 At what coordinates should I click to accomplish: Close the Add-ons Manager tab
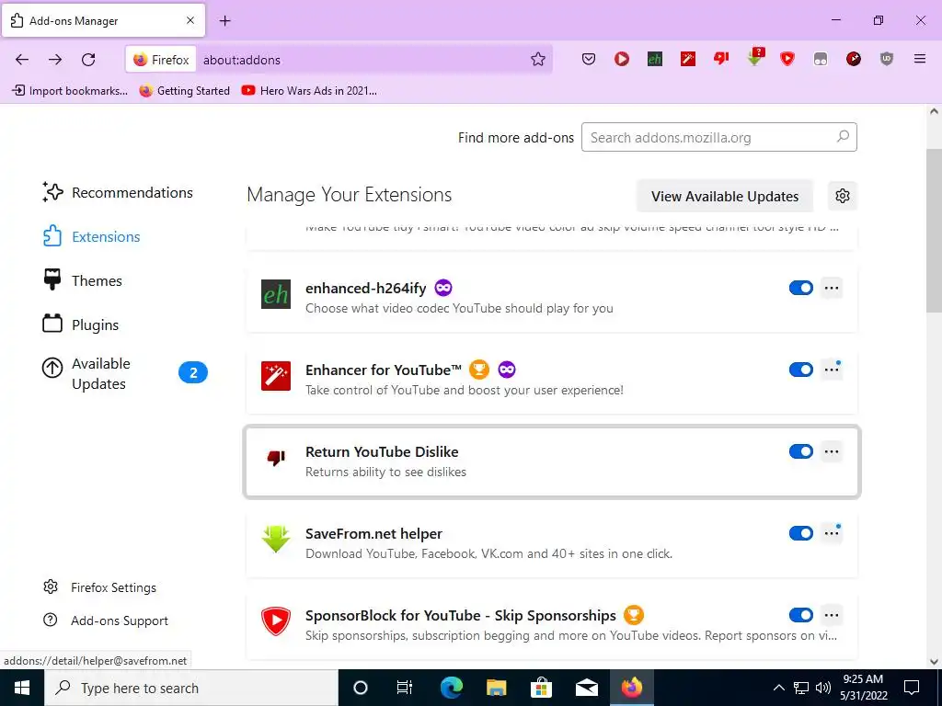190,20
